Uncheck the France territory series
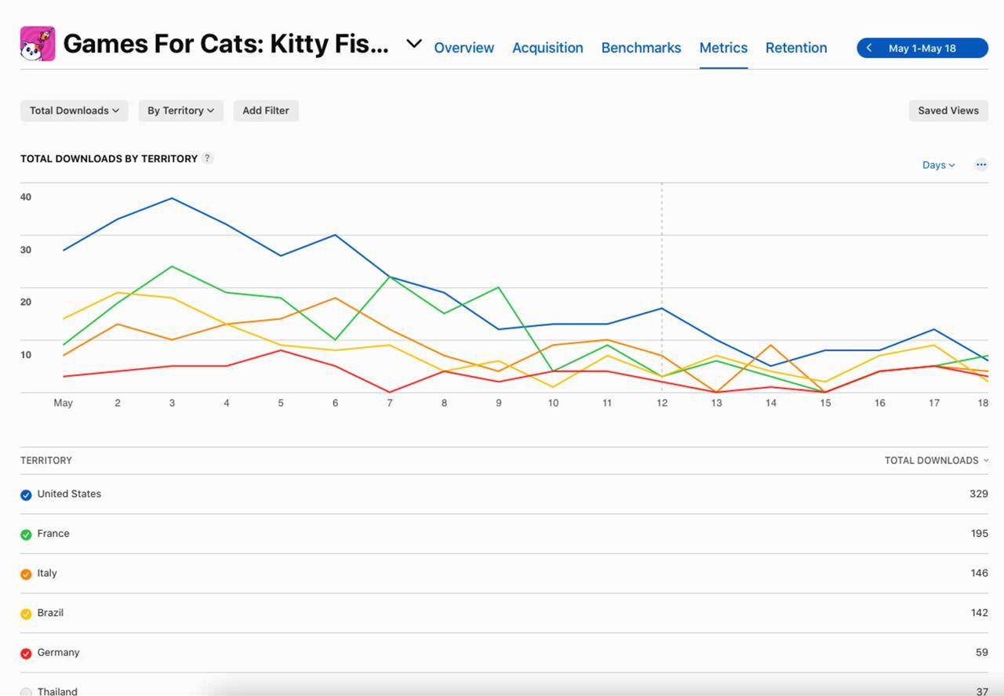 coord(26,535)
